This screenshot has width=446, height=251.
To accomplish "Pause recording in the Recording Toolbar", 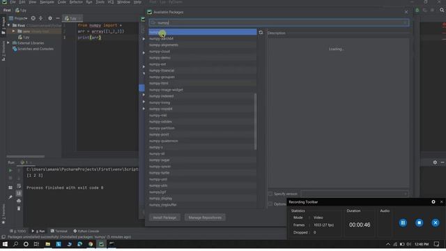I will 403,223.
